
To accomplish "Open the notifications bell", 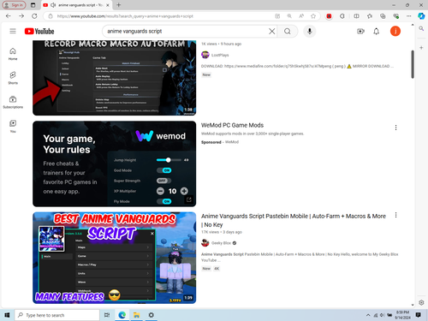I will tap(377, 31).
